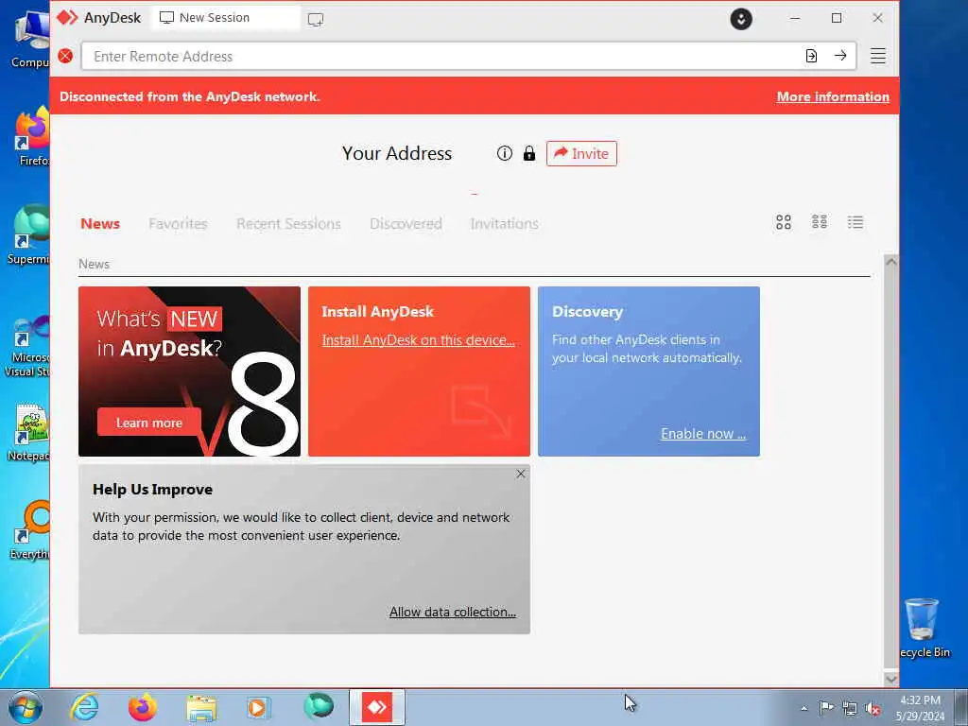Switch to the Discovered tab
This screenshot has width=968, height=726.
click(x=406, y=223)
